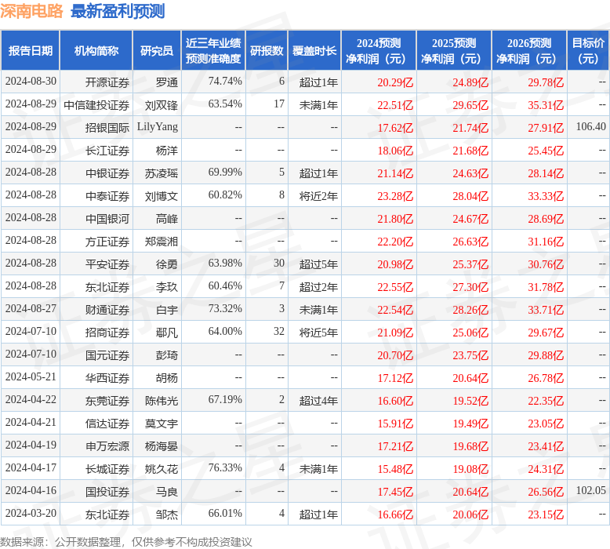Click accuracy value 60.46%
The height and width of the screenshot is (549, 610).
click(225, 286)
